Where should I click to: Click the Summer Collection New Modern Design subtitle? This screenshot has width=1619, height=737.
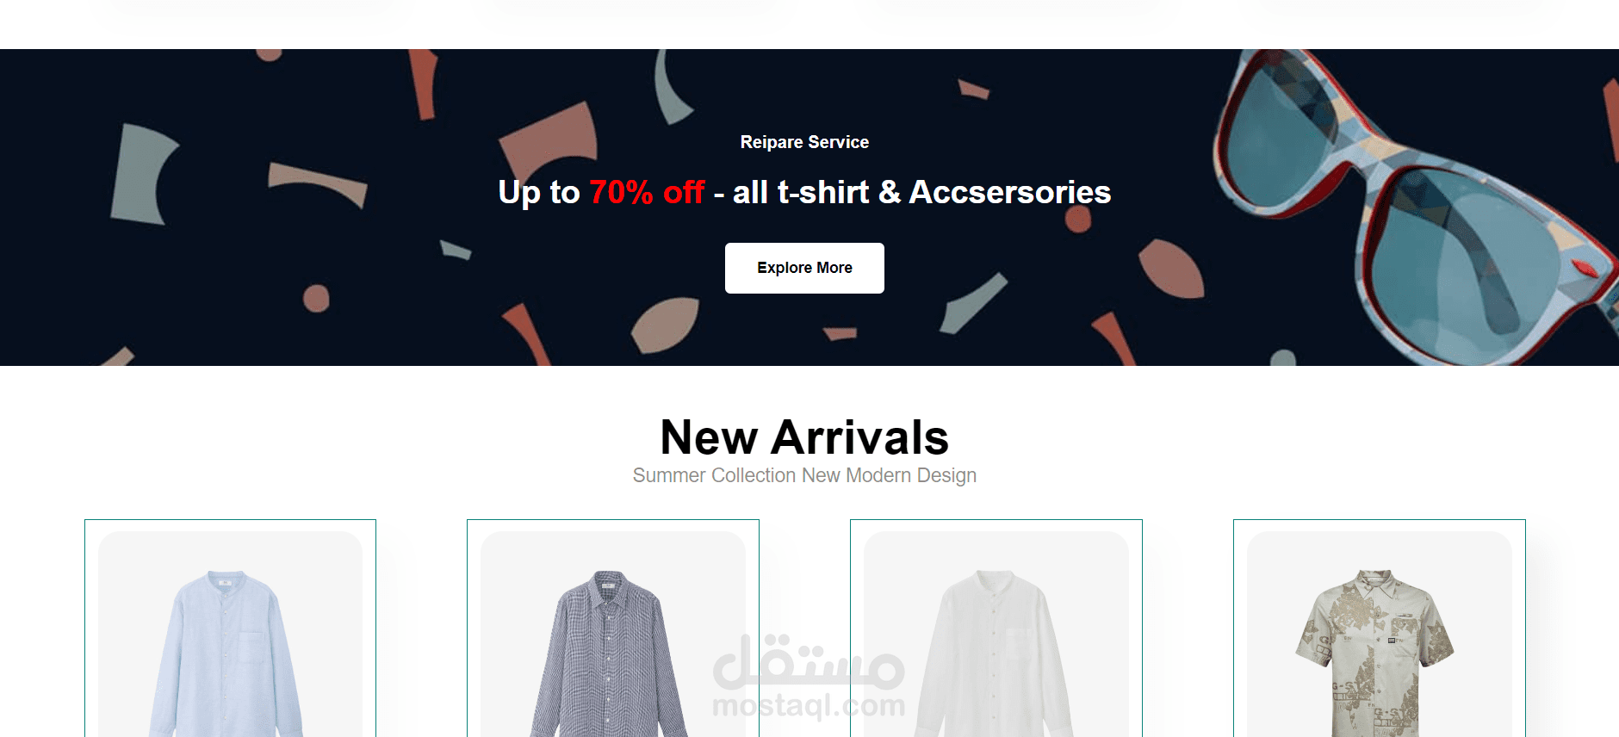pos(804,475)
